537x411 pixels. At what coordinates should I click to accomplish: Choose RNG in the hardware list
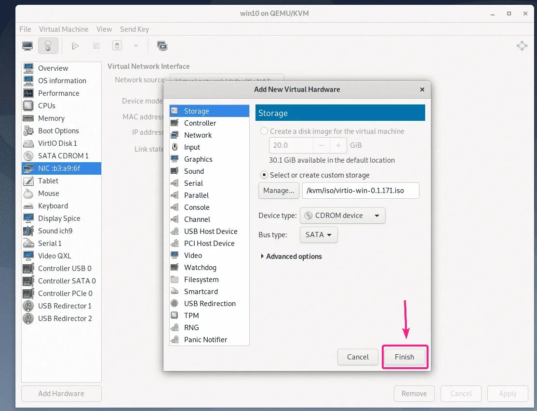coord(209,328)
